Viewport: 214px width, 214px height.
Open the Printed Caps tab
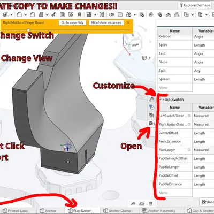point(16,211)
